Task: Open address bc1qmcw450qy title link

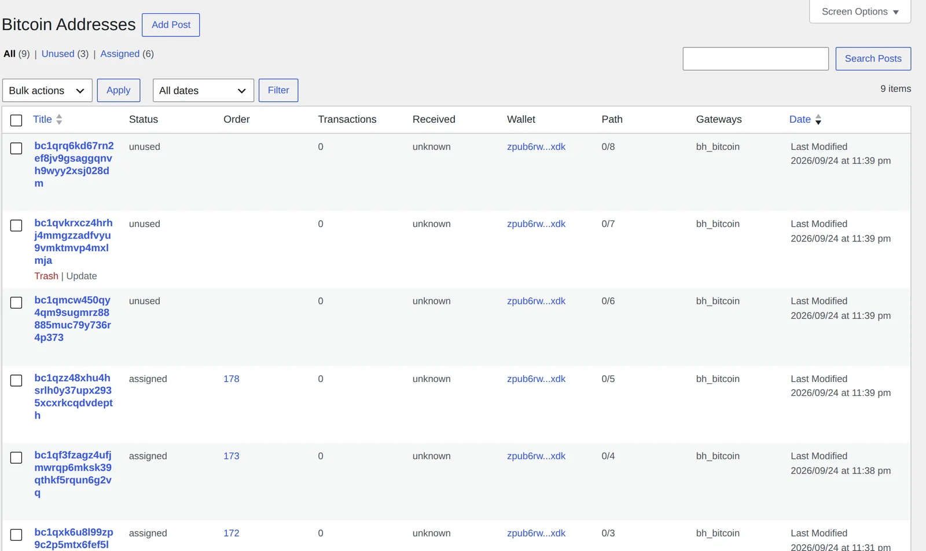Action: click(x=72, y=319)
